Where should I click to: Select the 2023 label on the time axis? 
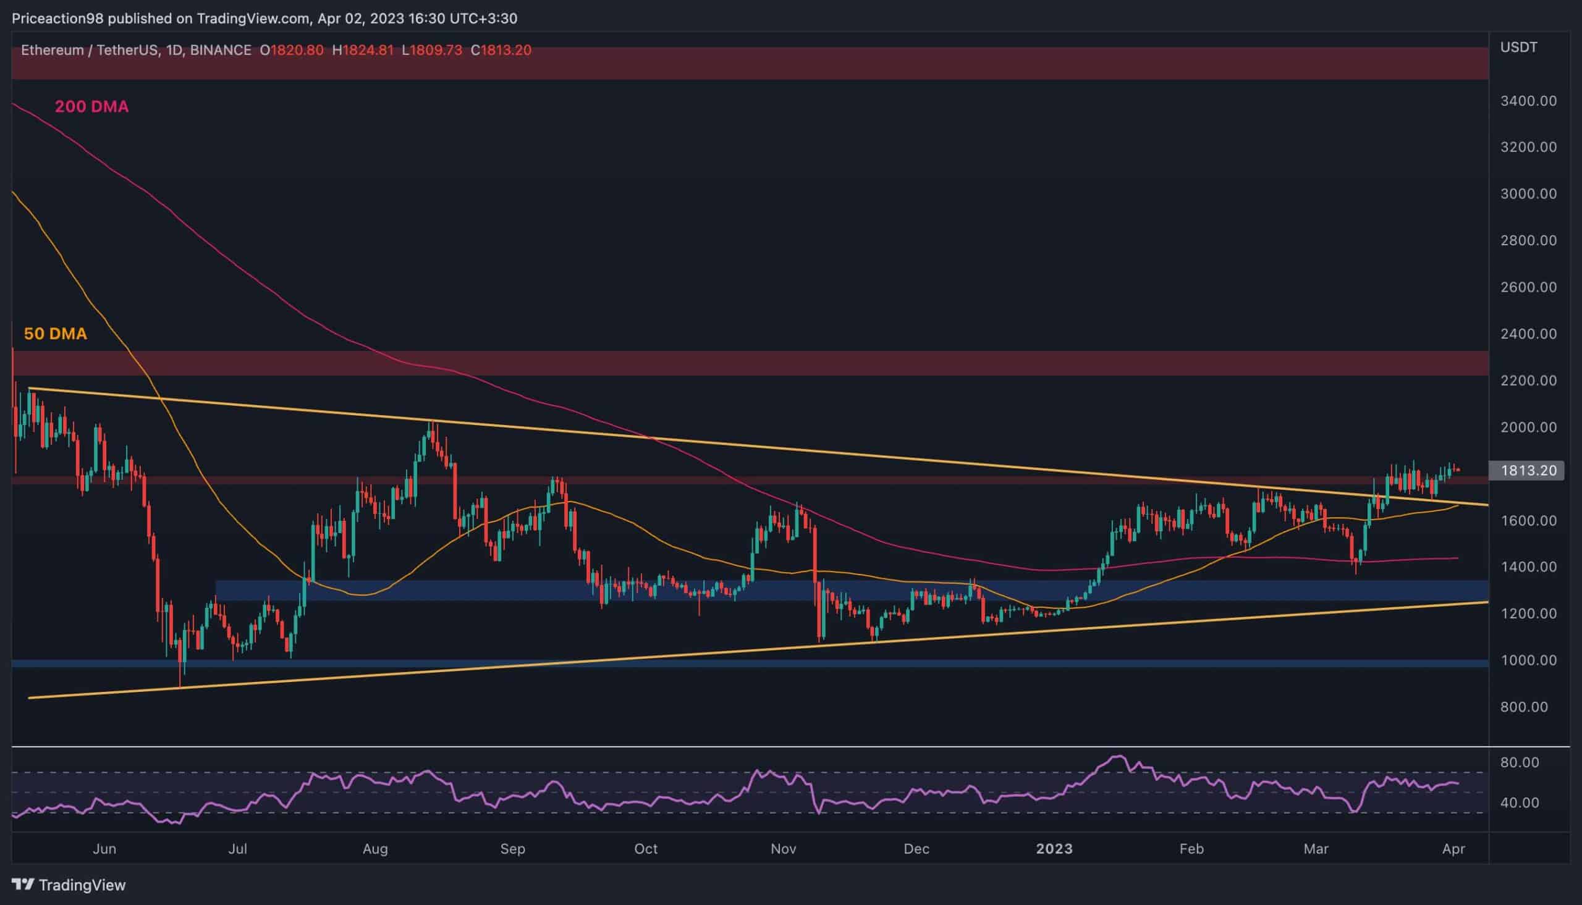pos(1055,848)
